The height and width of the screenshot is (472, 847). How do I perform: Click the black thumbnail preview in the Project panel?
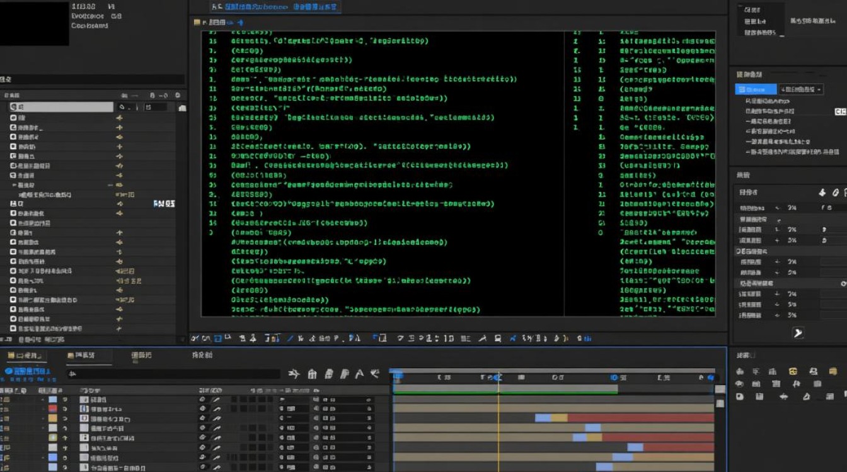pos(34,23)
